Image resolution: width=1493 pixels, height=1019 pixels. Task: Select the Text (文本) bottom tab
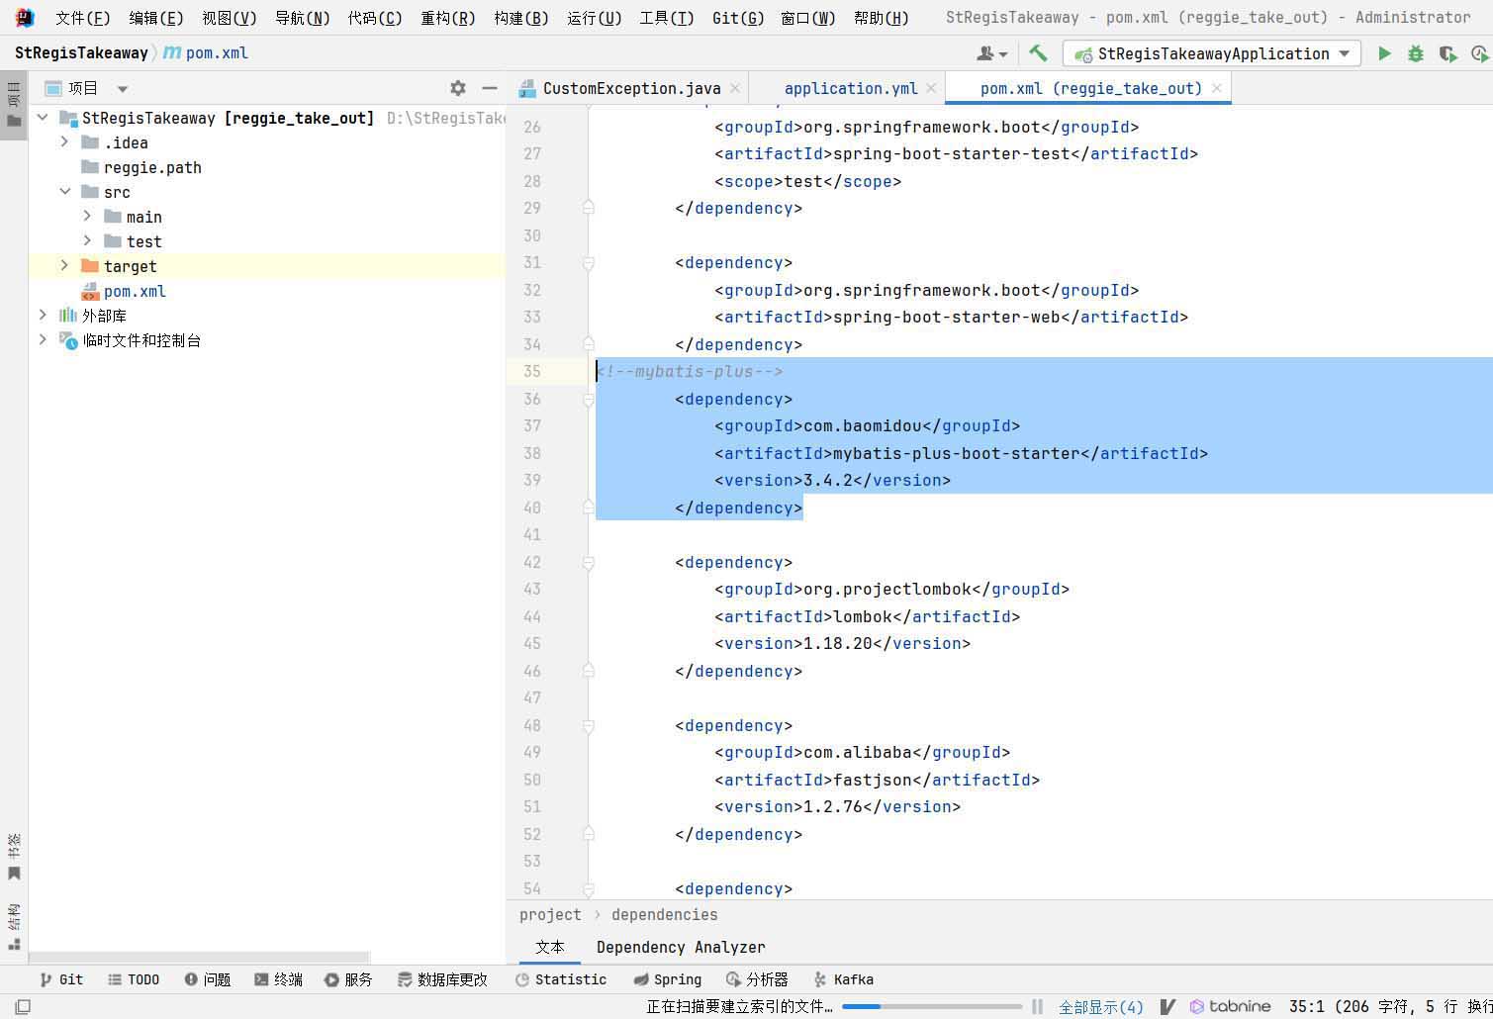point(550,947)
